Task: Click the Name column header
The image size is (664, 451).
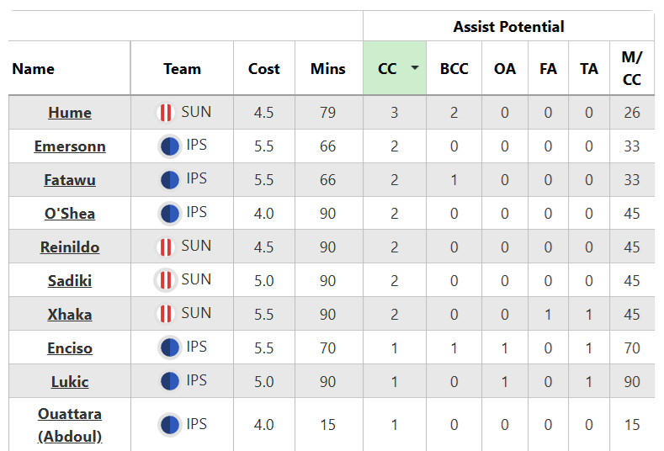Action: [34, 69]
